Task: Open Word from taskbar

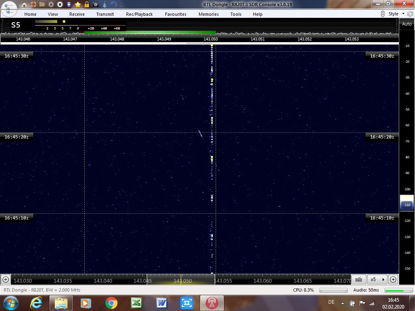Action: pos(161,303)
